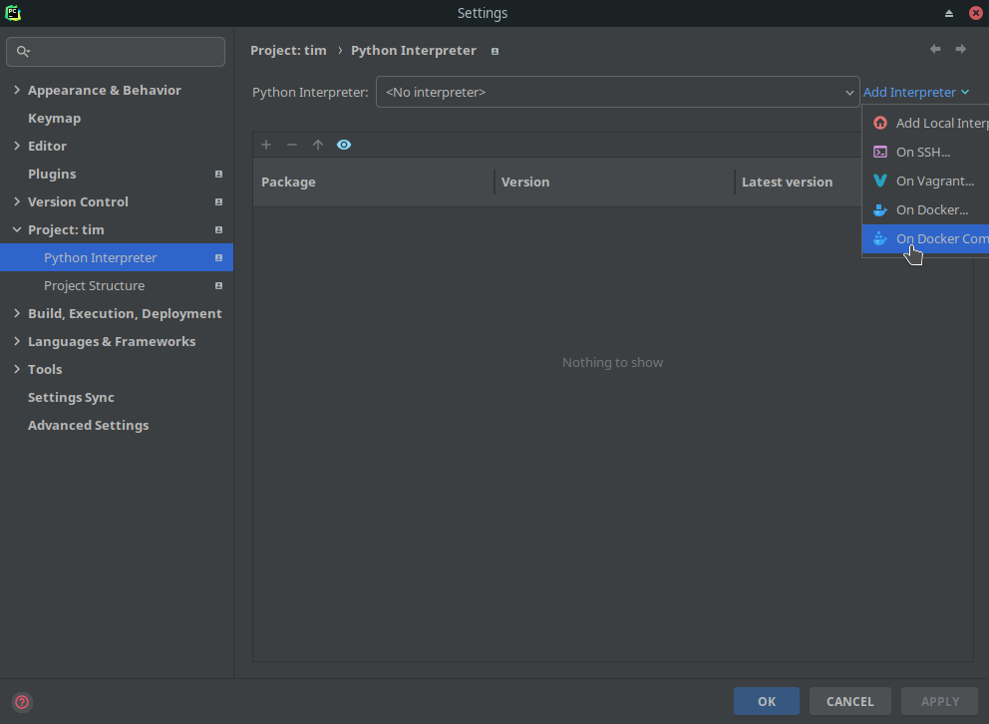Click the Package column header

click(x=374, y=182)
